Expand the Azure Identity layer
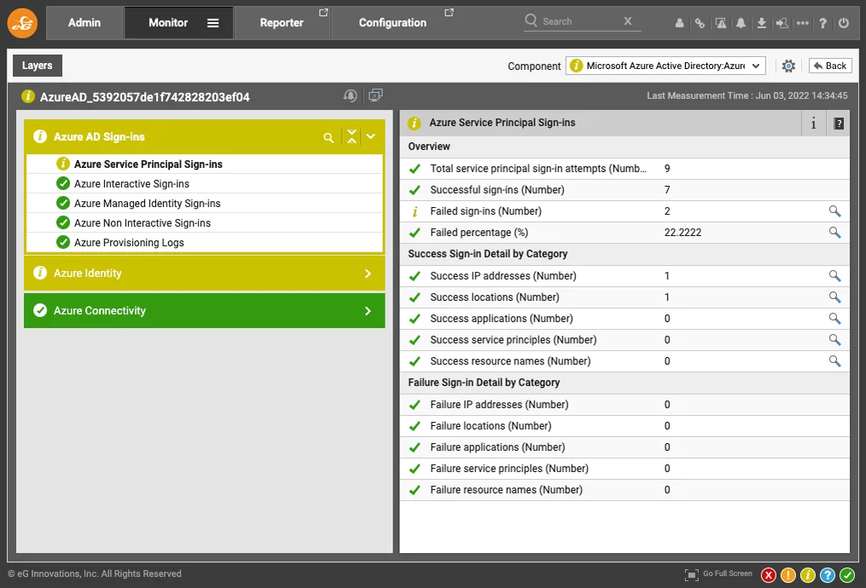This screenshot has height=588, width=866. pos(205,273)
